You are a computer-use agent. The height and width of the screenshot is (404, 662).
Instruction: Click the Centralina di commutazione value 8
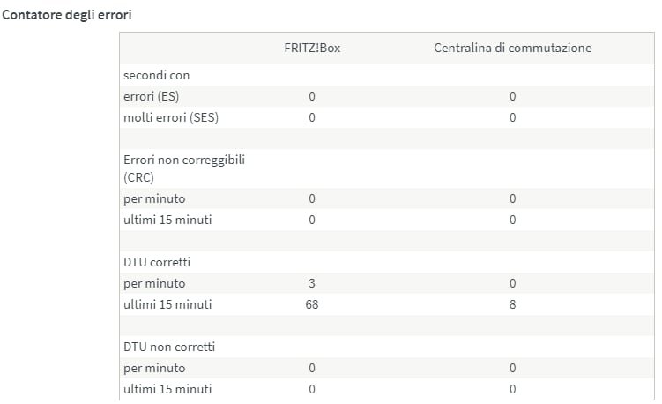[512, 305]
